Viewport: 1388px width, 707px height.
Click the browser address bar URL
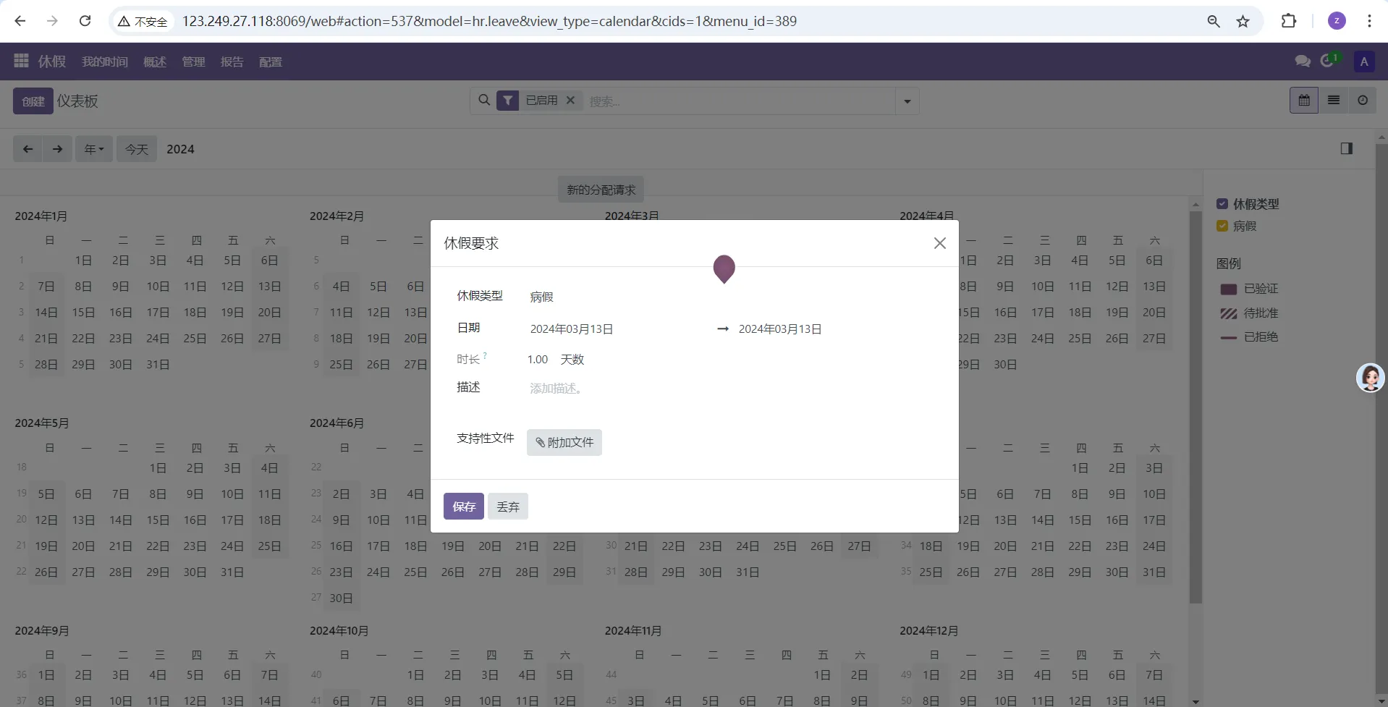tap(489, 21)
